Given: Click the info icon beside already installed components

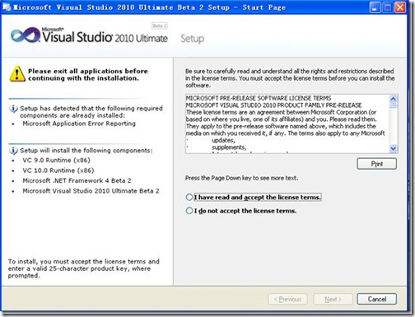Looking at the screenshot, I should pos(13,109).
